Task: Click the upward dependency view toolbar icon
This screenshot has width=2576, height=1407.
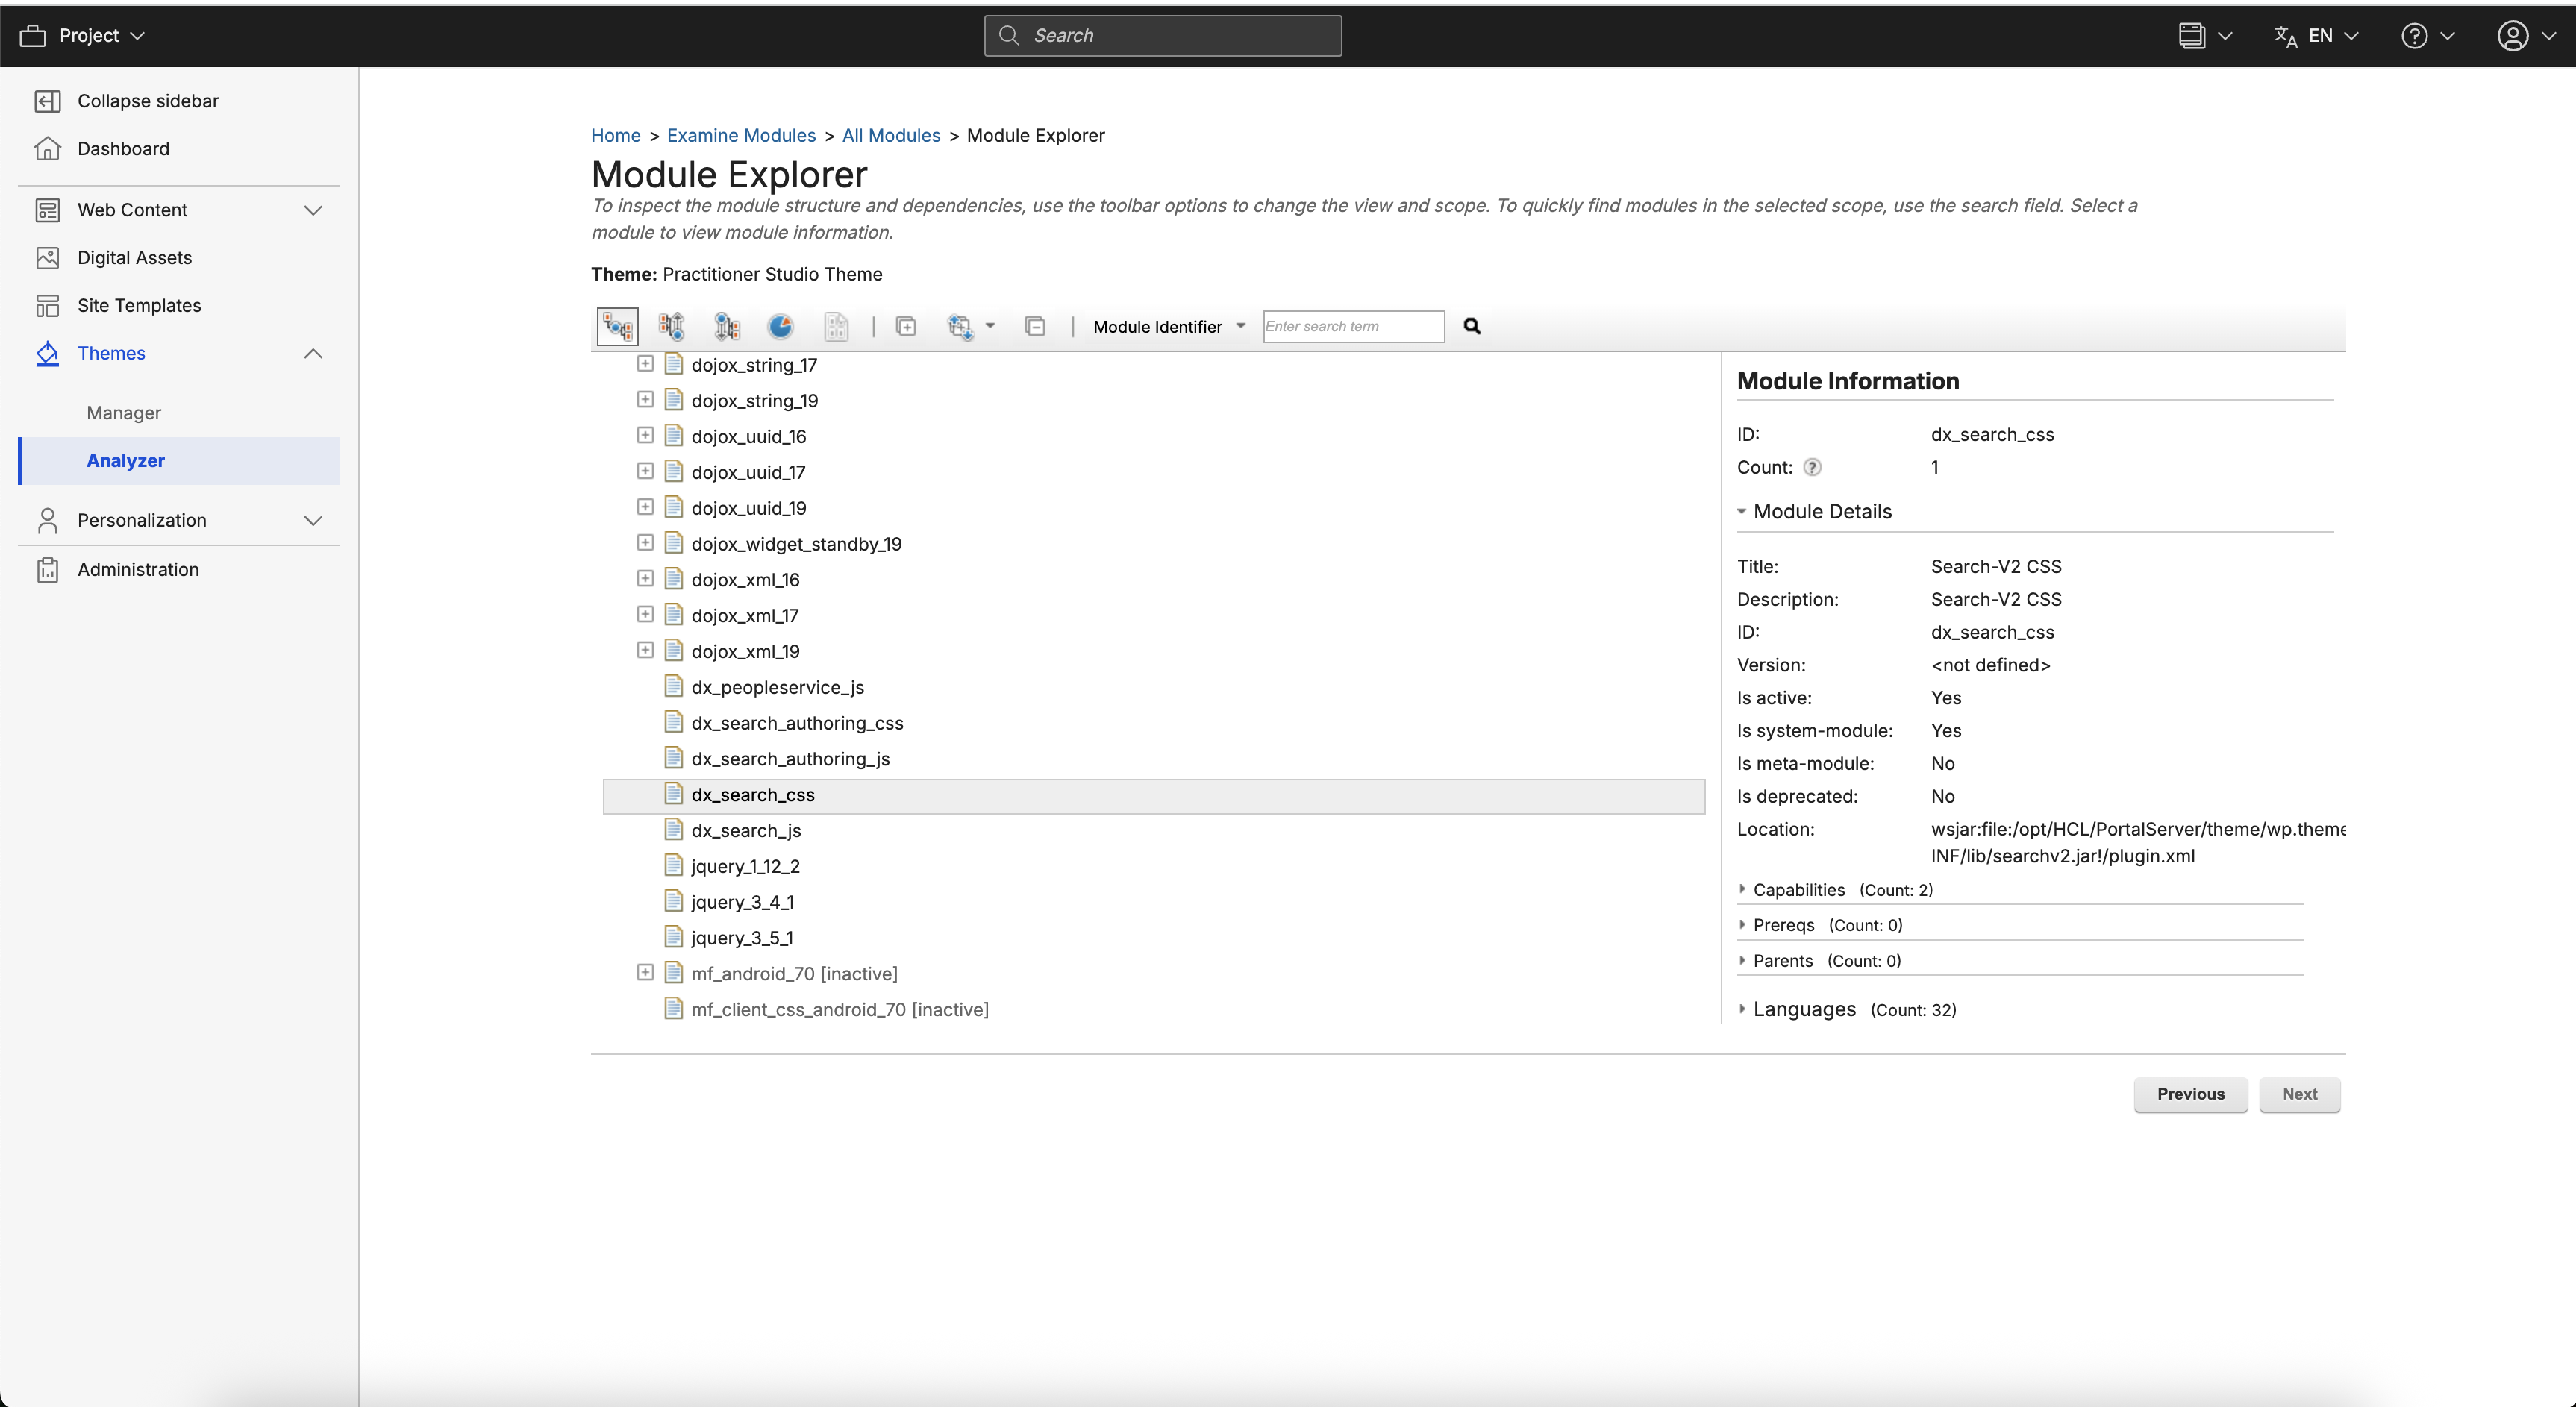Action: (672, 327)
